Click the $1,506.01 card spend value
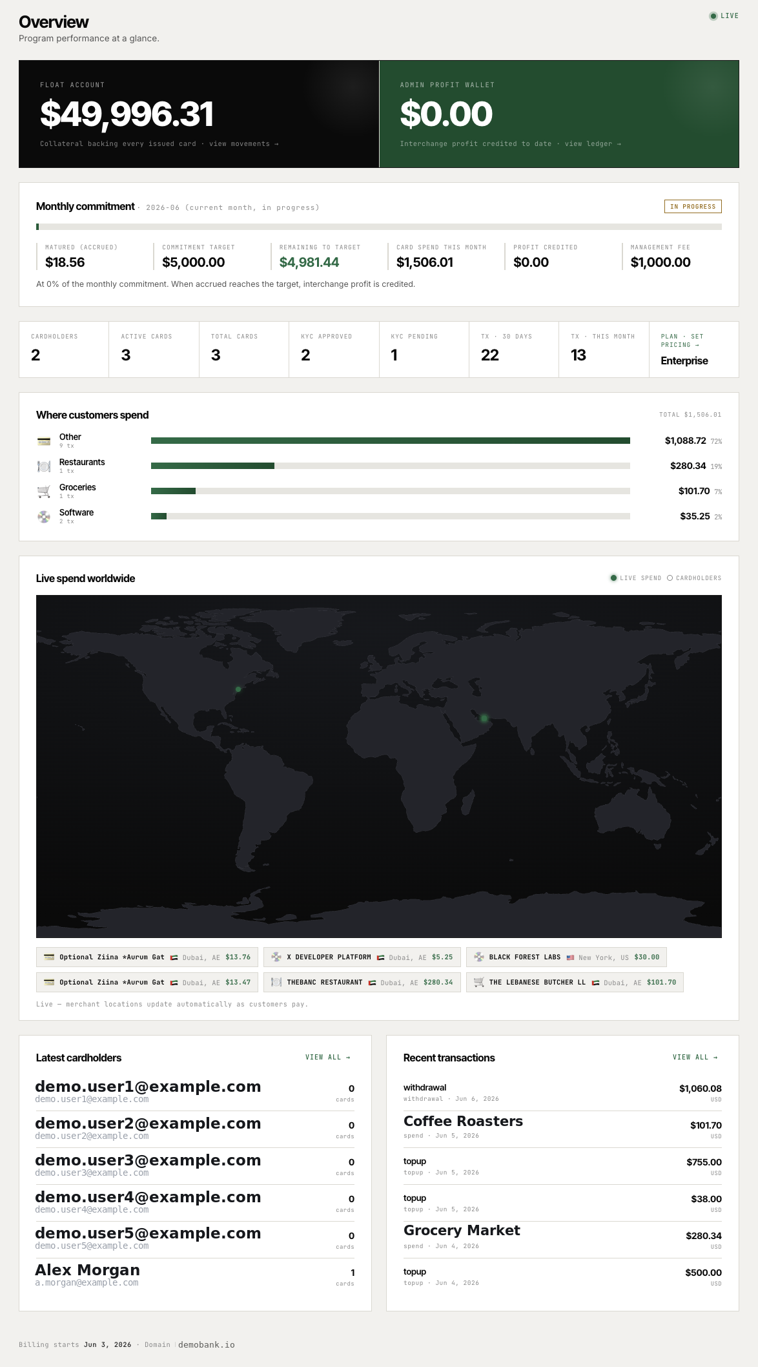Viewport: 758px width, 1367px height. click(425, 262)
